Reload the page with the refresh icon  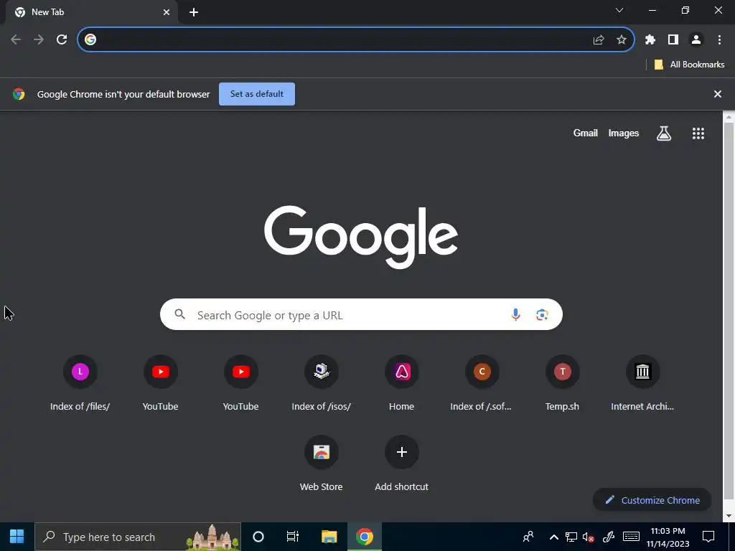point(62,40)
